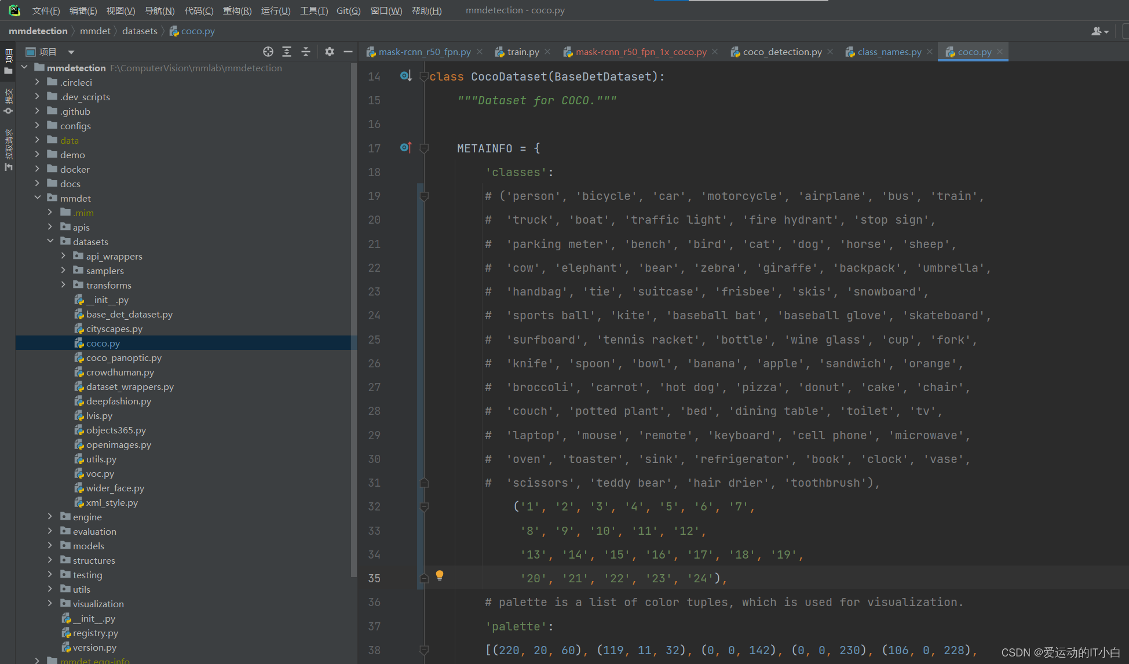This screenshot has height=664, width=1129.
Task: Click the datasets breadcrumb in the navigation bar
Action: point(140,31)
